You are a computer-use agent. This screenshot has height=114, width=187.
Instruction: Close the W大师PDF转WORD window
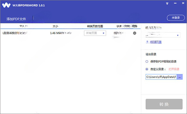point(183,3)
